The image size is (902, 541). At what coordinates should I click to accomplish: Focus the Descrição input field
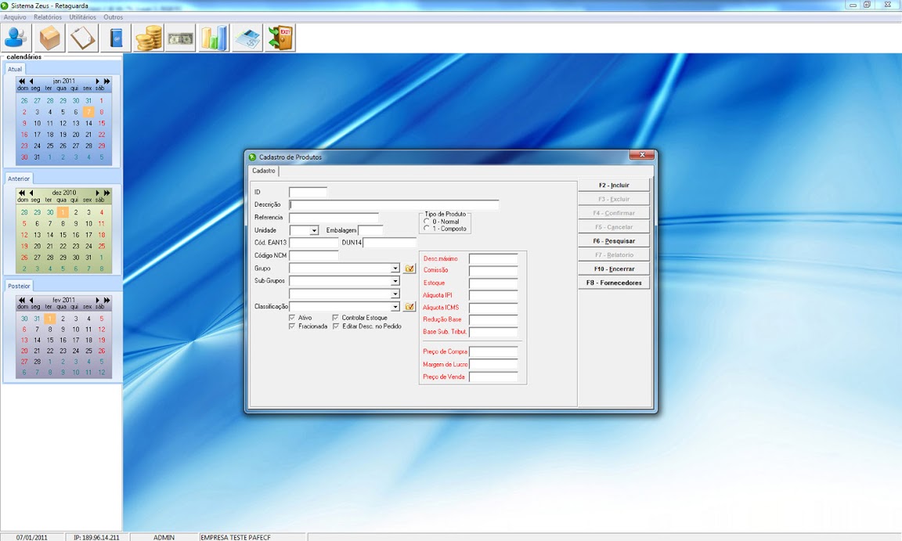point(394,204)
